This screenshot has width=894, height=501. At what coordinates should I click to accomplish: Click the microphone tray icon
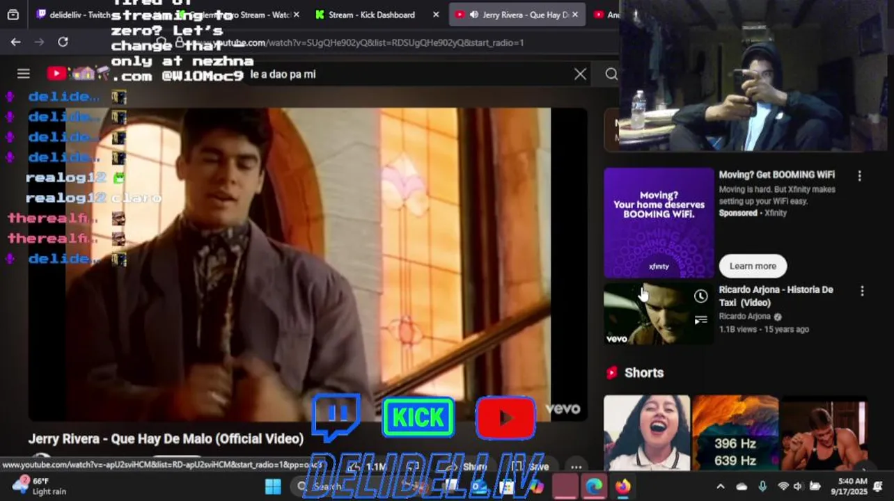762,486
